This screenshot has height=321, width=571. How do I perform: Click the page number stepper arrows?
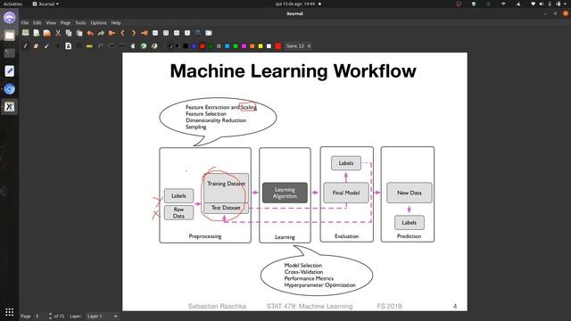point(50,316)
